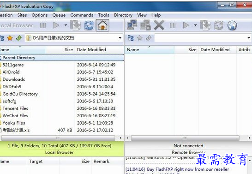Screen dimensions: 252x174
Task: Sort remote list by Date Modified
Action: [x=217, y=50]
